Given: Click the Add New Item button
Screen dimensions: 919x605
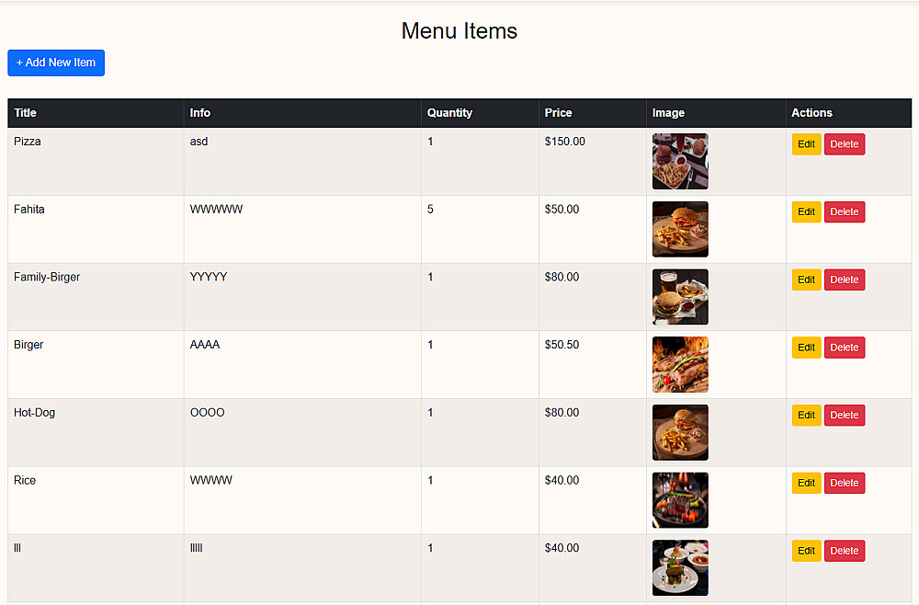Looking at the screenshot, I should point(56,63).
